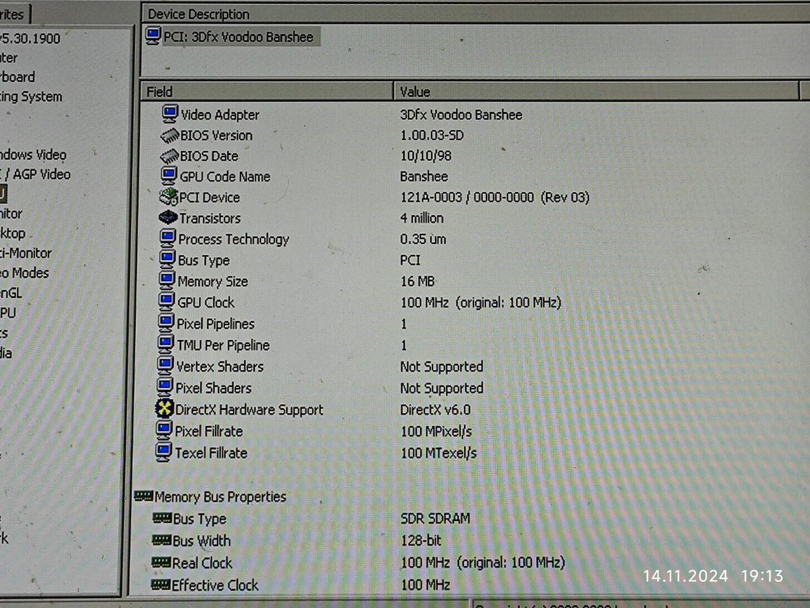Open the Monitor tree item
Image resolution: width=810 pixels, height=608 pixels.
[11, 213]
